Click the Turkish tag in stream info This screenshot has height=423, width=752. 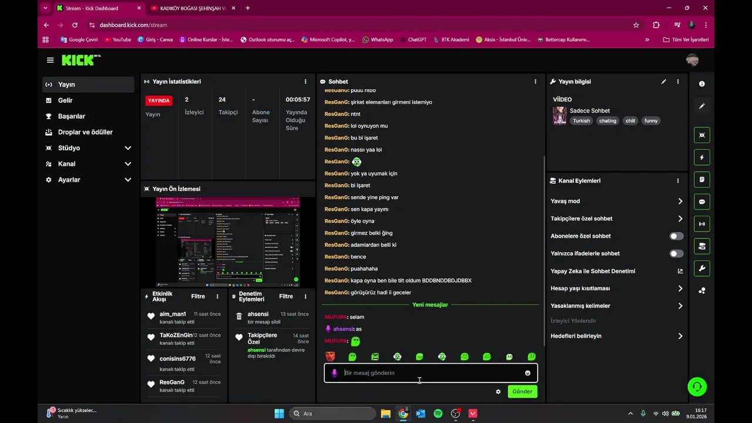point(582,121)
